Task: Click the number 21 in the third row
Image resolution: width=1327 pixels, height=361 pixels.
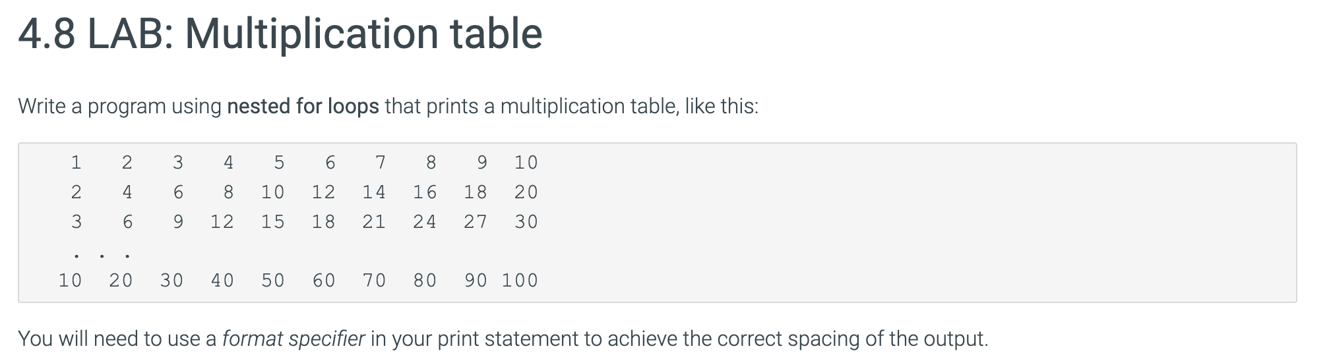Action: 374,221
